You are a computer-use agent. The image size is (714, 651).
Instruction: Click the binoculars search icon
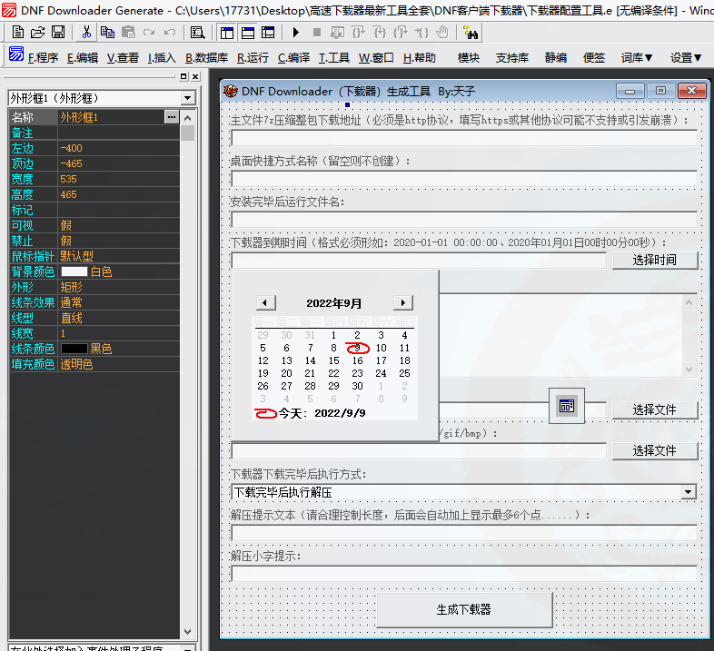[x=471, y=33]
